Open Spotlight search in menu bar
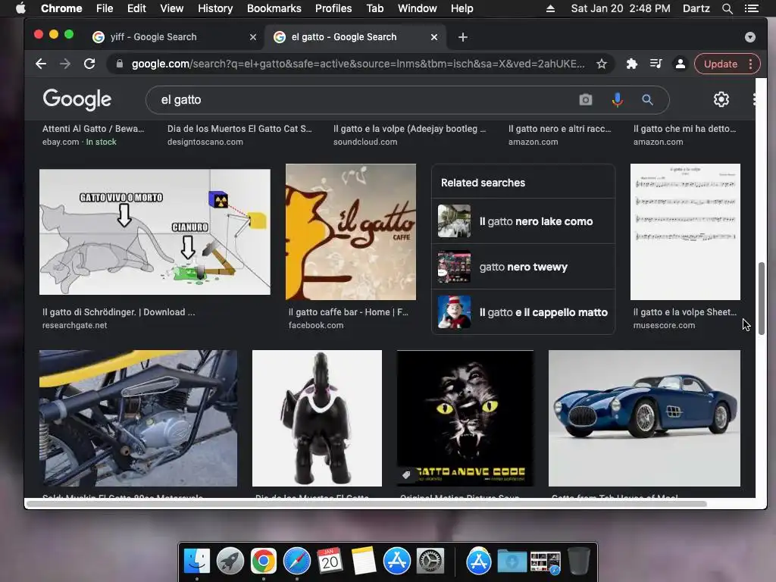This screenshot has width=776, height=582. 727,8
